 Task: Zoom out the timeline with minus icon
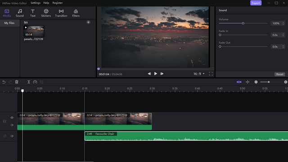point(256,82)
